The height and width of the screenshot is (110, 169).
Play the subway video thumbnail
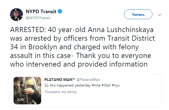(27, 91)
